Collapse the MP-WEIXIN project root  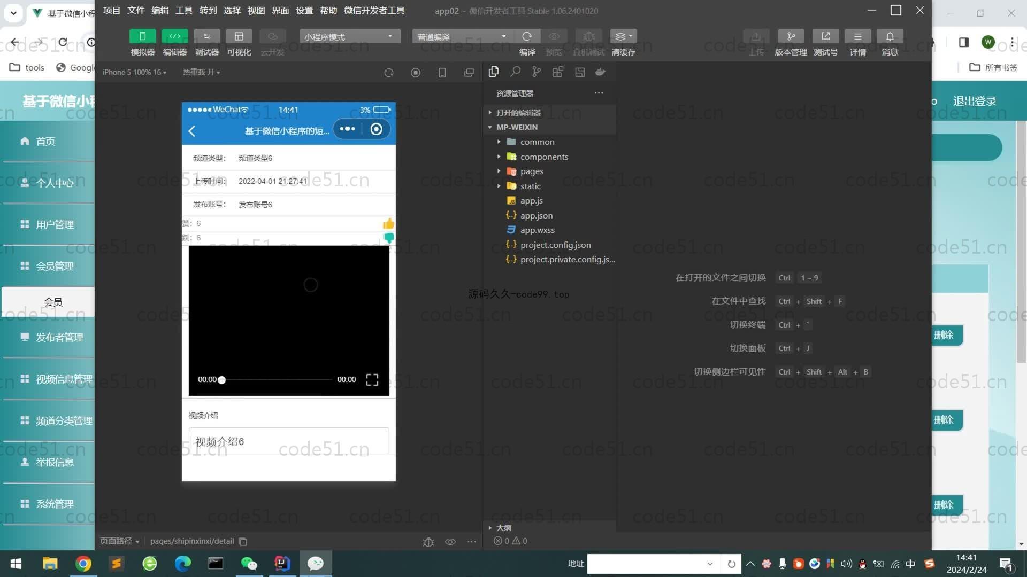tap(551, 127)
